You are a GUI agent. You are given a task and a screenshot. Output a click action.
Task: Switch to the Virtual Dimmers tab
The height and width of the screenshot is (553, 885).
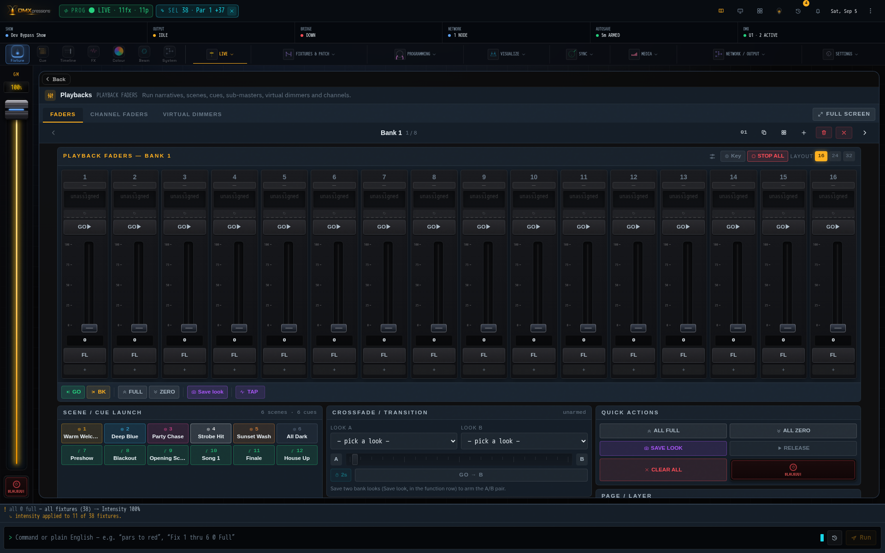pos(192,114)
